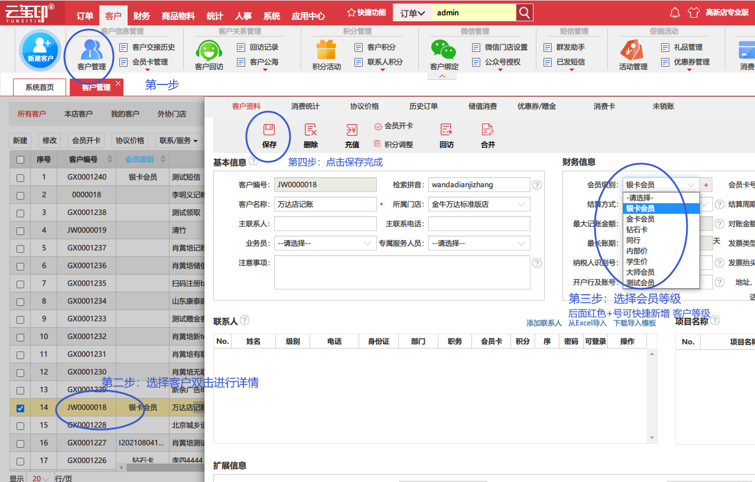Open 回访记录 ribbon item
Viewport: 755px width, 482px height.
point(258,47)
